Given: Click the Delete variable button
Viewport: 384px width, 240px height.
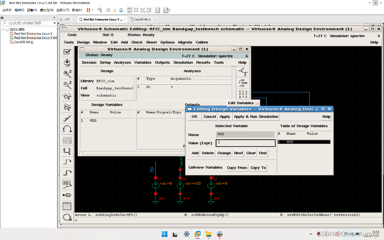Looking at the screenshot, I should click(208, 153).
